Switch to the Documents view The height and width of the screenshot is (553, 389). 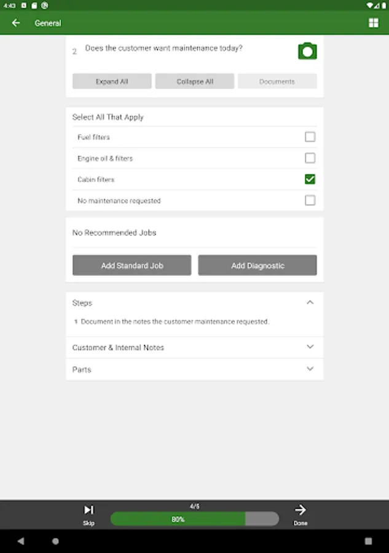pyautogui.click(x=277, y=80)
